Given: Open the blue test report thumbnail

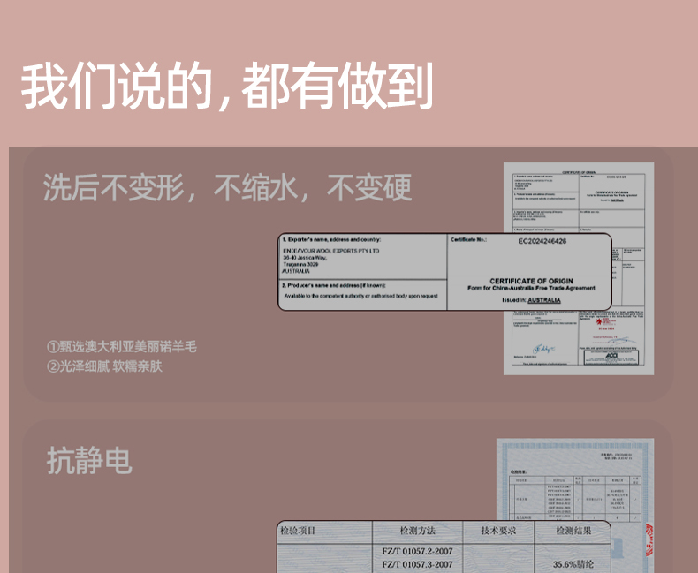Looking at the screenshot, I should tap(575, 505).
